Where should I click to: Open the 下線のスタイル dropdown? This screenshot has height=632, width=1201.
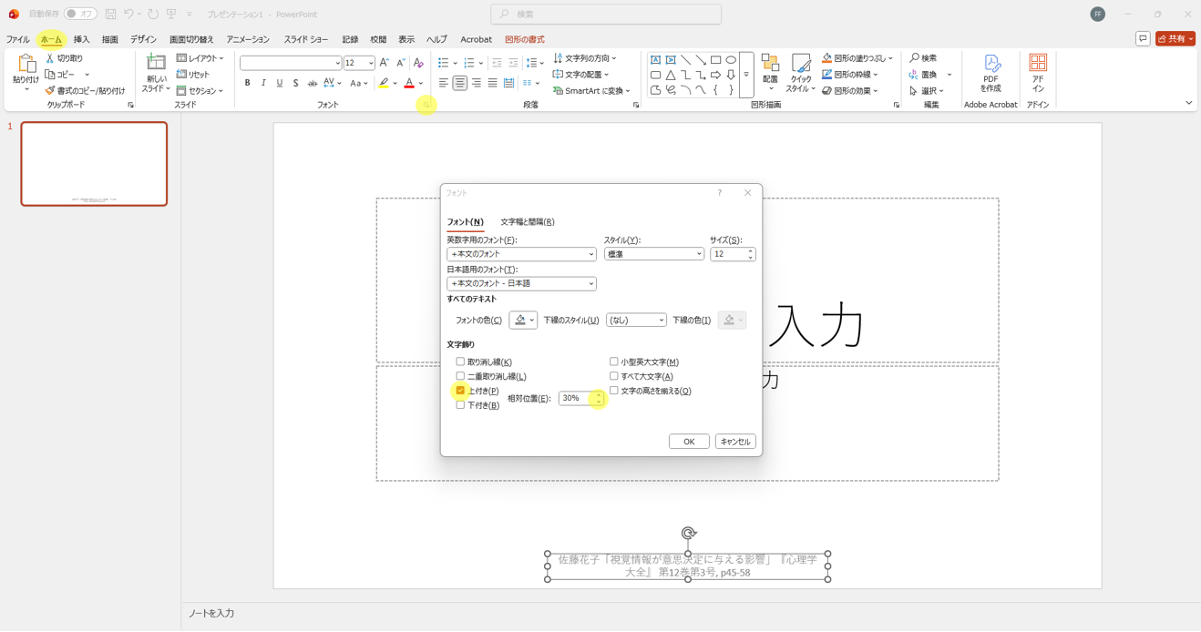636,321
